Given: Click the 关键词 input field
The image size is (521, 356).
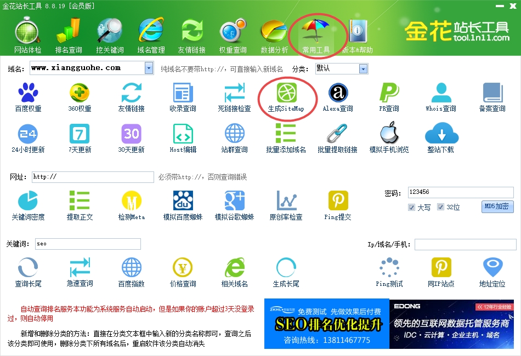Looking at the screenshot, I should click(x=88, y=244).
